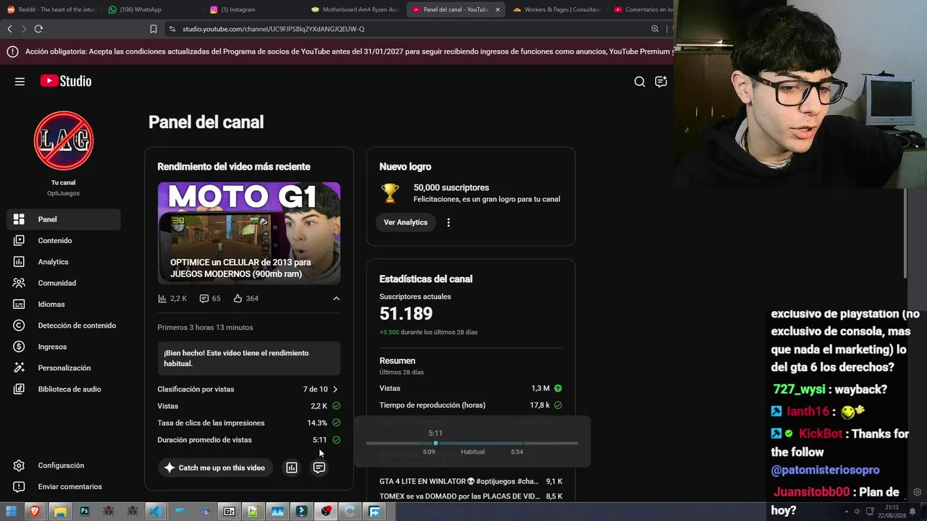927x521 pixels.
Task: Collapse the latest video performance details
Action: click(336, 298)
